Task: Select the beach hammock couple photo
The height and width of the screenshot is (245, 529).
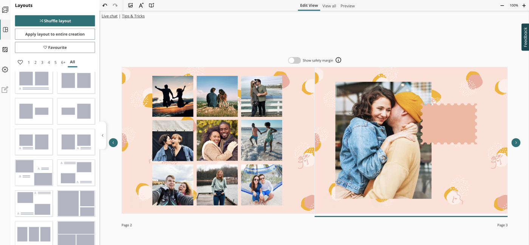Action: point(261,185)
